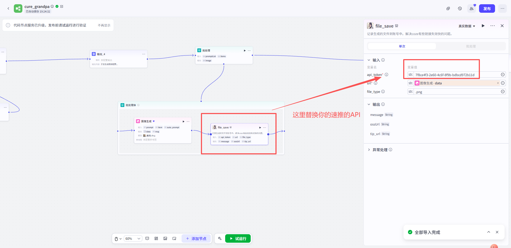Remove the 图像生成·data reference with its x toggle

[497, 83]
